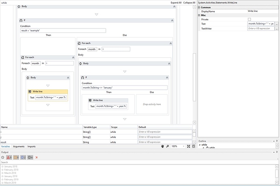Click the outer Condition field result = "example"
Viewport: 280px width, 186px height.
tap(63, 30)
